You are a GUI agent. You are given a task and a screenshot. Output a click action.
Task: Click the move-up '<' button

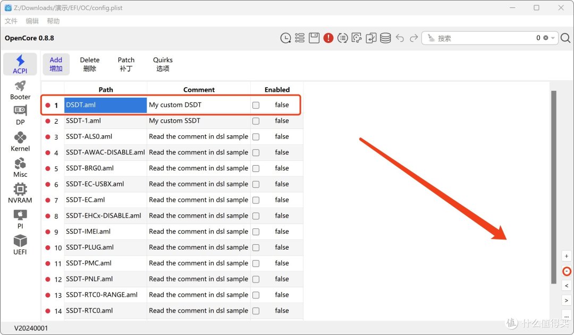point(567,286)
